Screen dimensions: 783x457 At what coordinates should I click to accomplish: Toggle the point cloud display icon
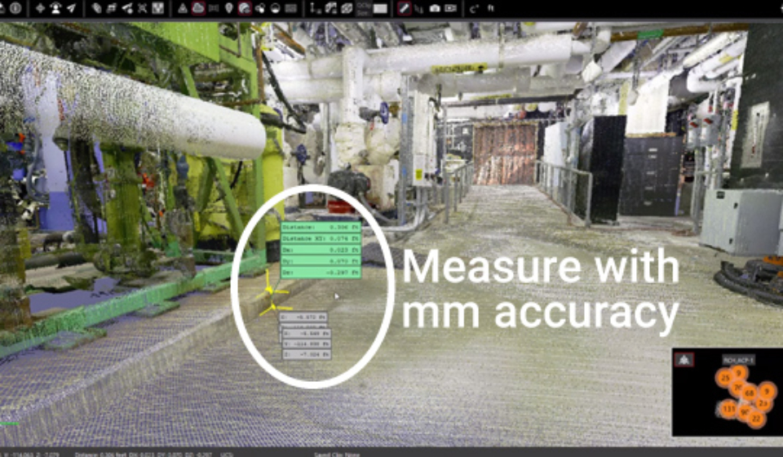[x=198, y=8]
